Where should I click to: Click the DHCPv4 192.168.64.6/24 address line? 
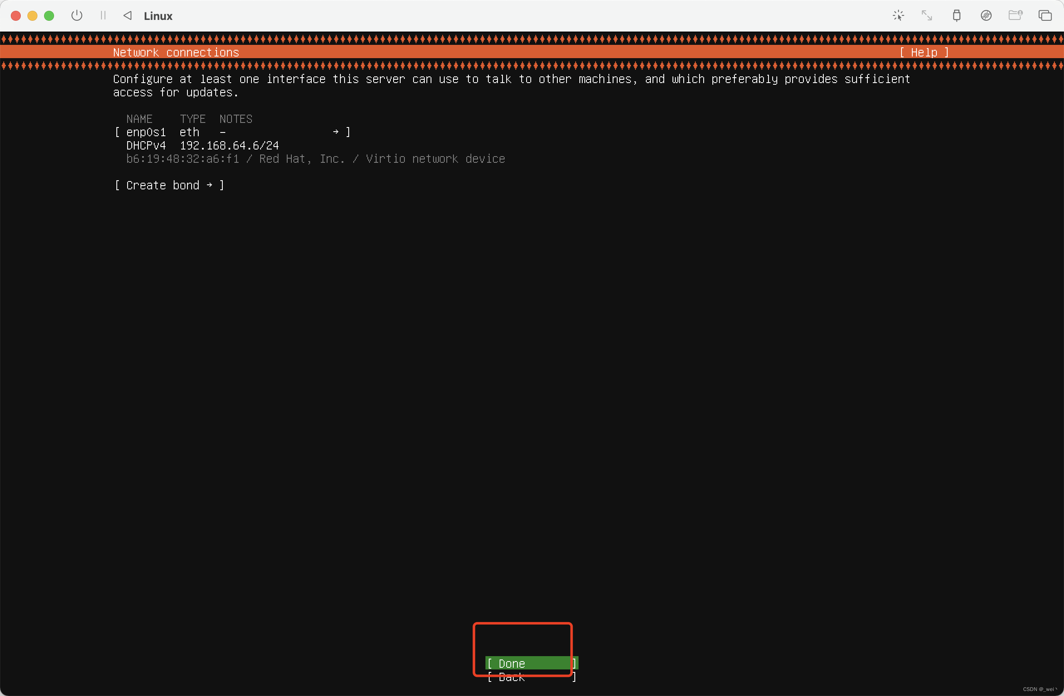point(202,146)
